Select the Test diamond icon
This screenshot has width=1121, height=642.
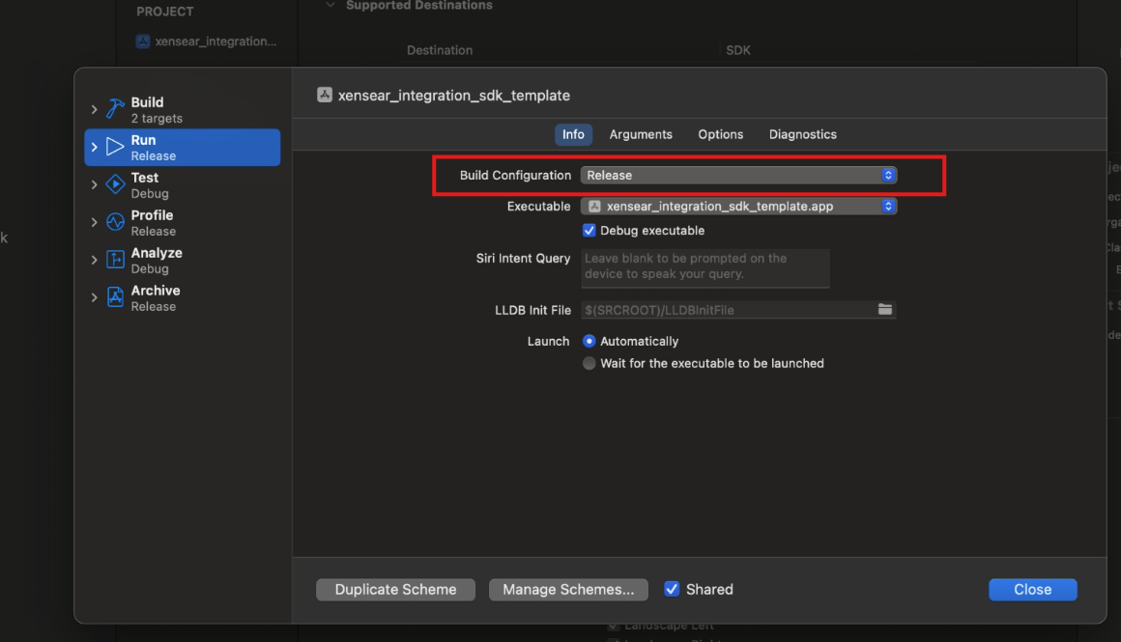[x=115, y=184]
